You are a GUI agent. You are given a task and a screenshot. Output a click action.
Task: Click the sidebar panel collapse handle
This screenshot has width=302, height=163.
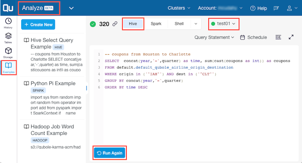point(87,88)
